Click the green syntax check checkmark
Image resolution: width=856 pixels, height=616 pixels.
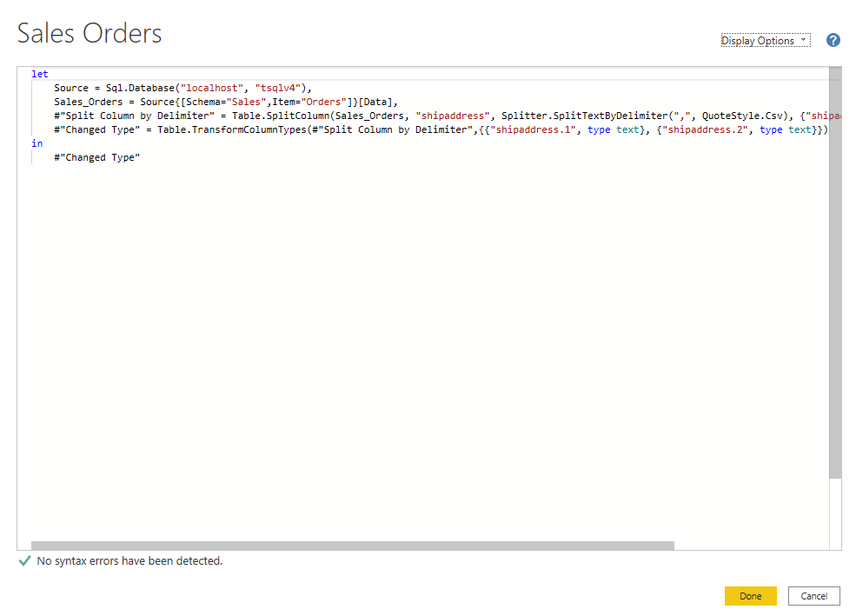click(x=24, y=561)
